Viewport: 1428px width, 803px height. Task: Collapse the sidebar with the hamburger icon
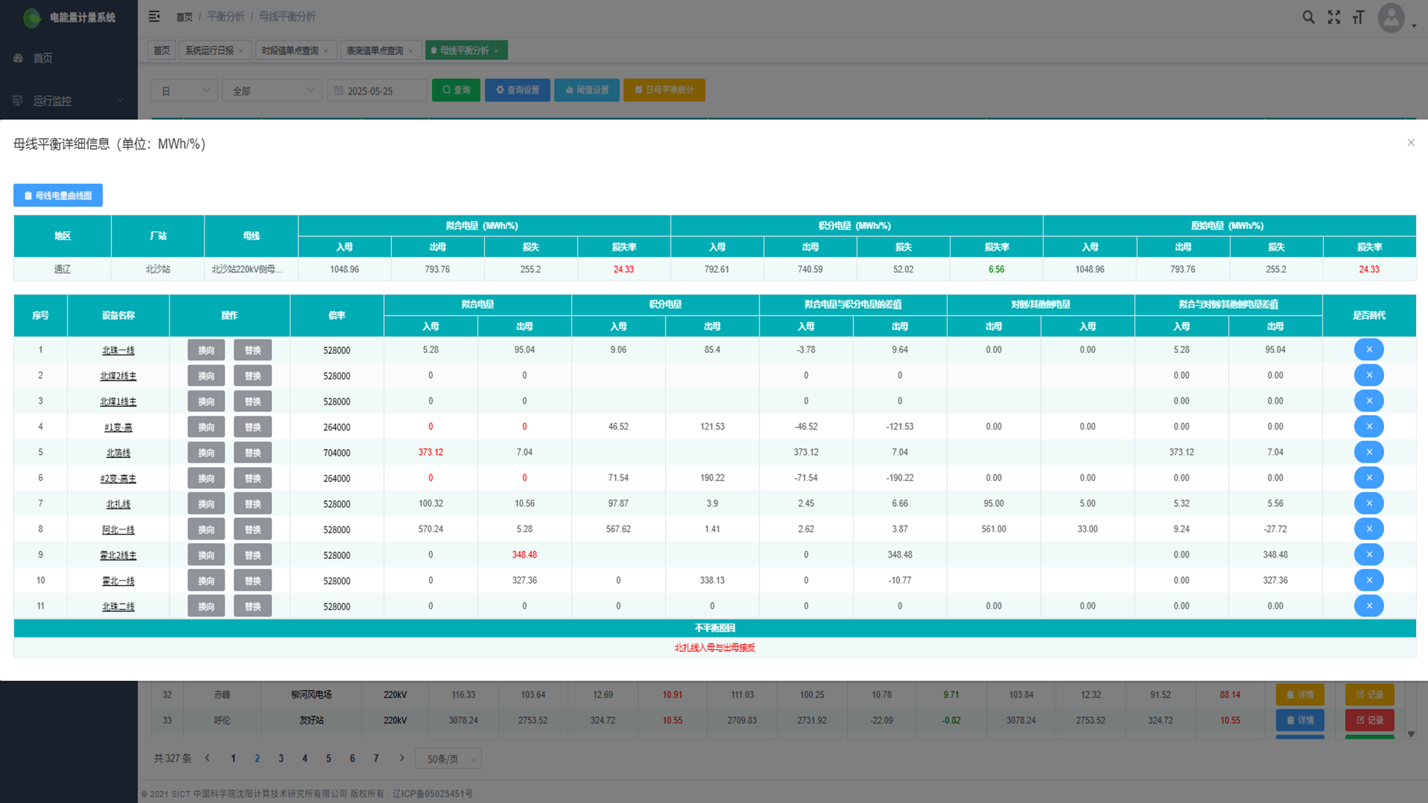tap(154, 16)
